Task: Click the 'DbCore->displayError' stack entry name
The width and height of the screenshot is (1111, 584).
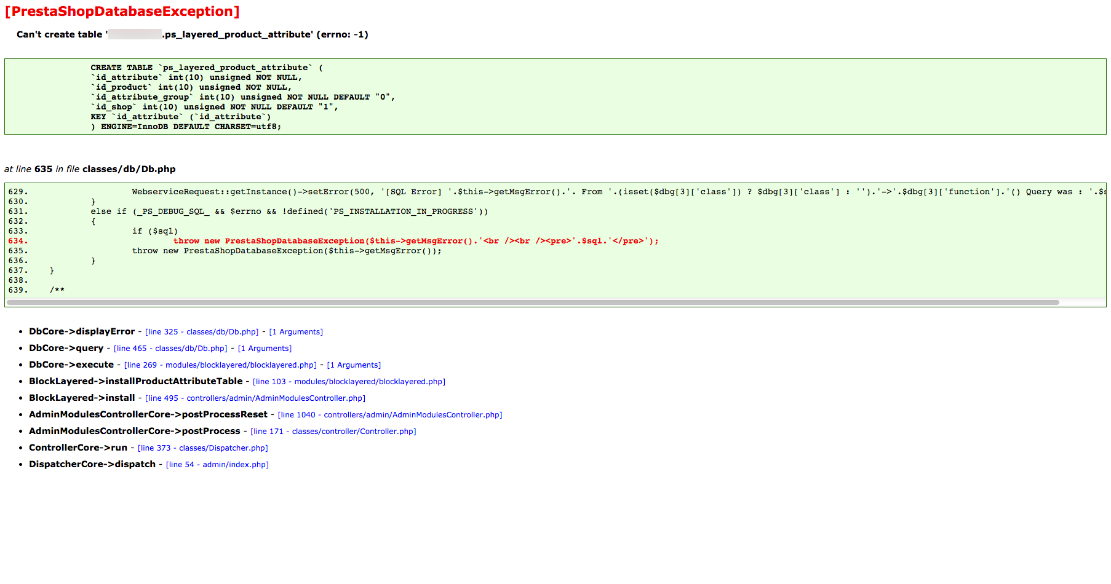Action: click(82, 331)
